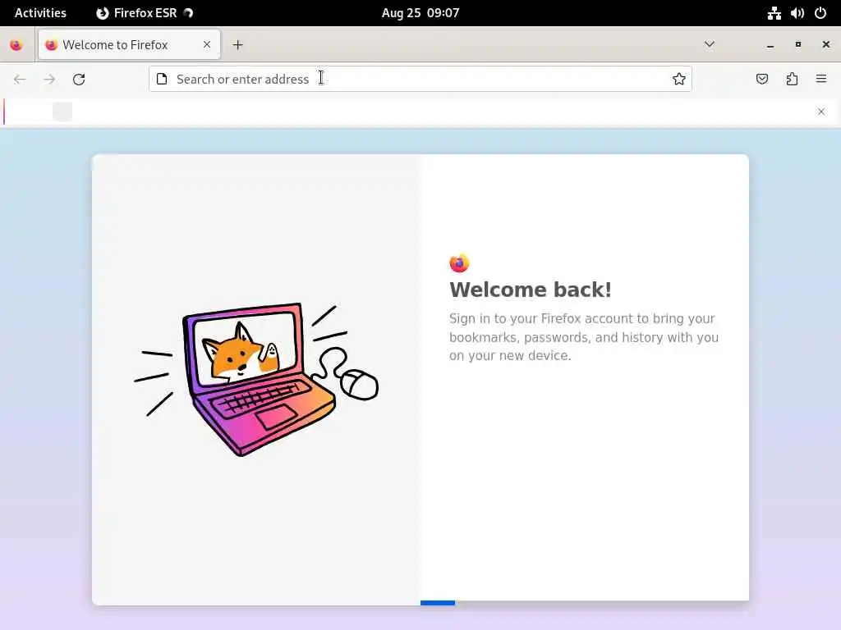The width and height of the screenshot is (841, 630).
Task: Open the Activities overview
Action: click(x=40, y=13)
